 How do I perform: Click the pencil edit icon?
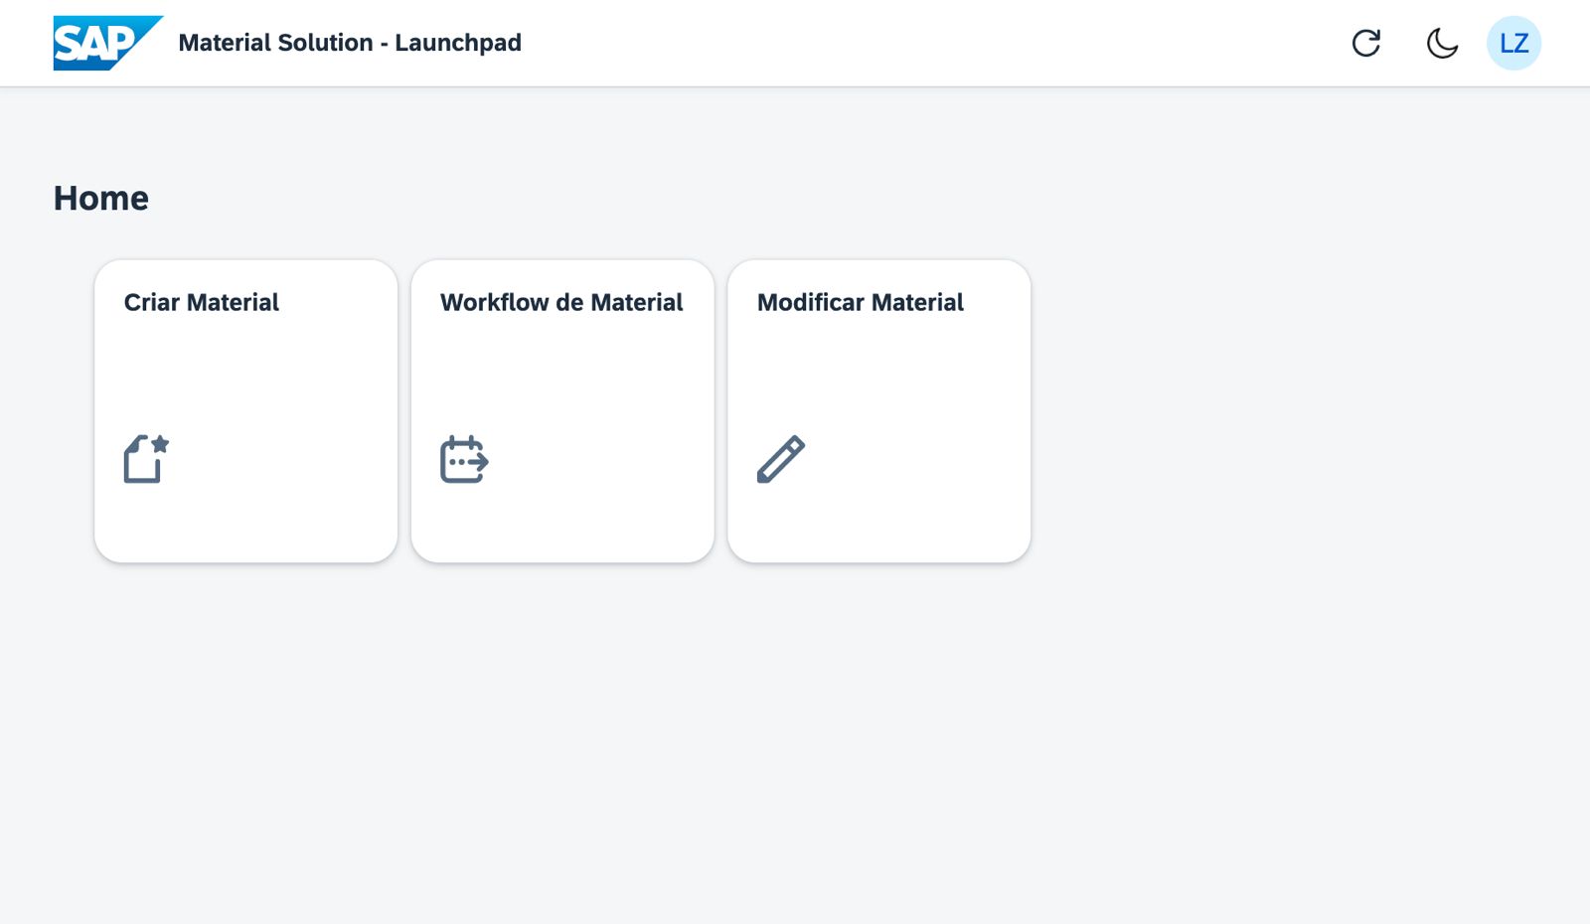(781, 459)
